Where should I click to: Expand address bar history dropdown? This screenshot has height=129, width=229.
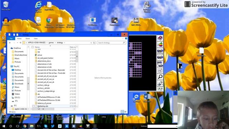tap(91, 43)
